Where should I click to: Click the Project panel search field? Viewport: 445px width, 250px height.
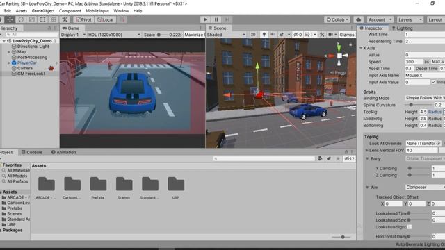[x=264, y=158]
